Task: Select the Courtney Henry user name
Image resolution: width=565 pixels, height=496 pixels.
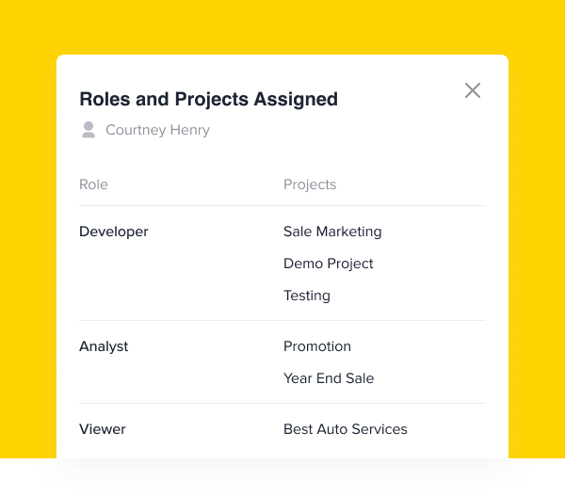Action: point(157,130)
